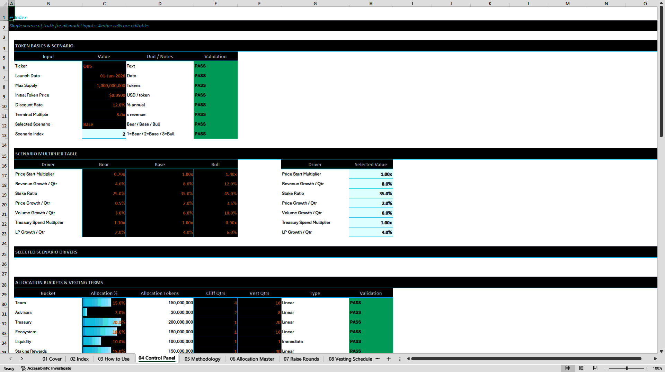
Task: Select Team allocation 15.0% data bar cell
Action: click(x=104, y=303)
